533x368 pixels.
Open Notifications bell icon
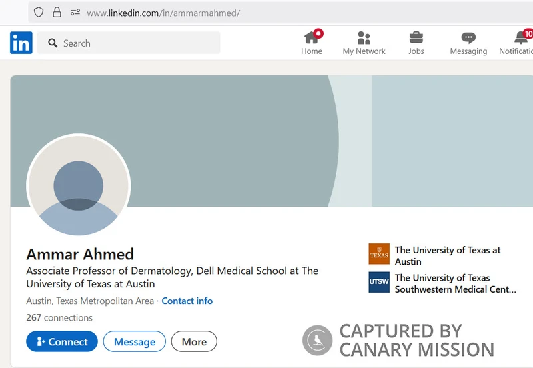(x=521, y=37)
